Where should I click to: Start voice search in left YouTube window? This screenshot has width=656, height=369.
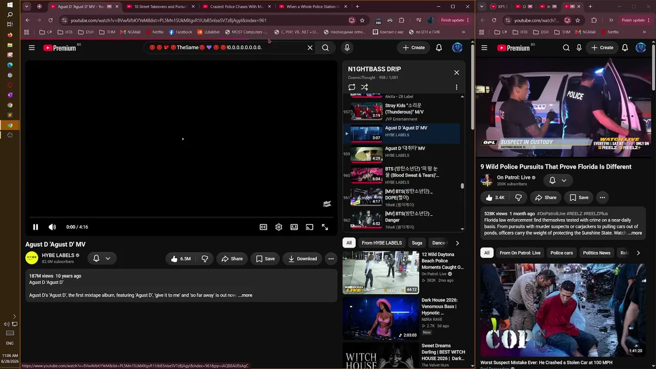click(x=347, y=48)
